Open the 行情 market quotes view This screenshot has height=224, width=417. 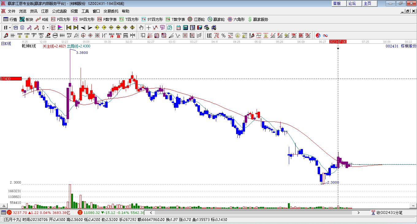[x=10, y=19]
